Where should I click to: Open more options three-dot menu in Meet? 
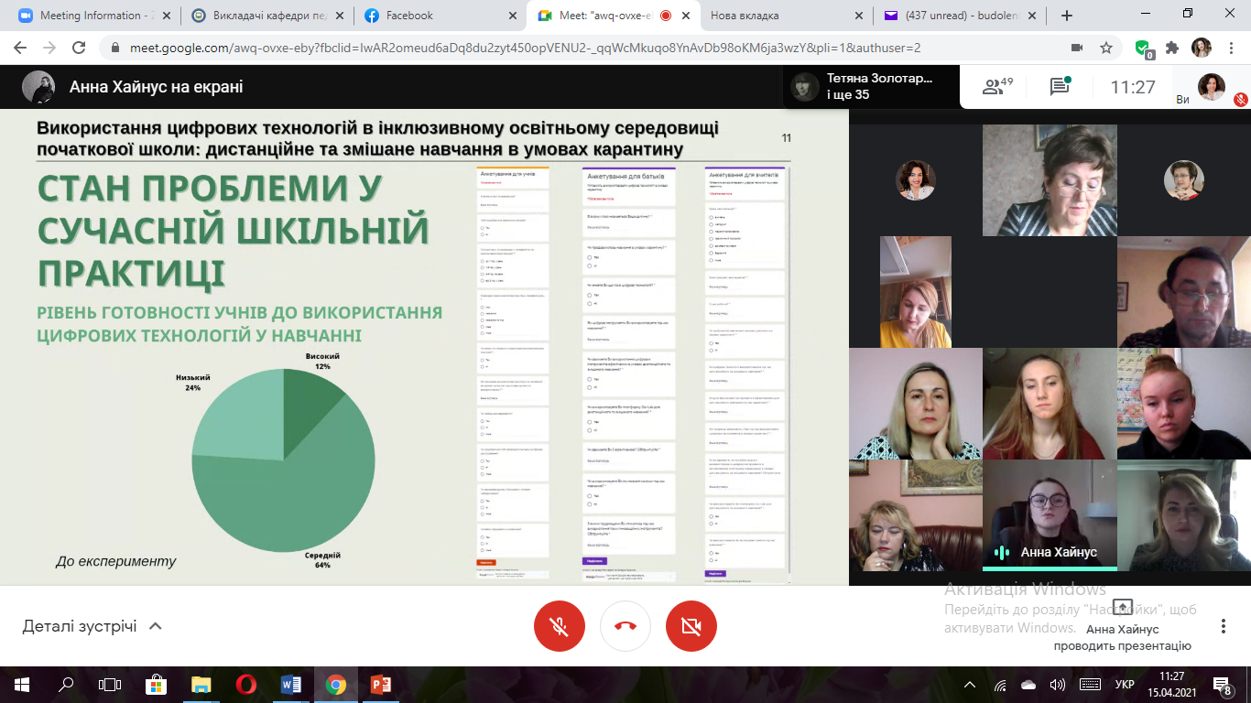tap(1224, 626)
